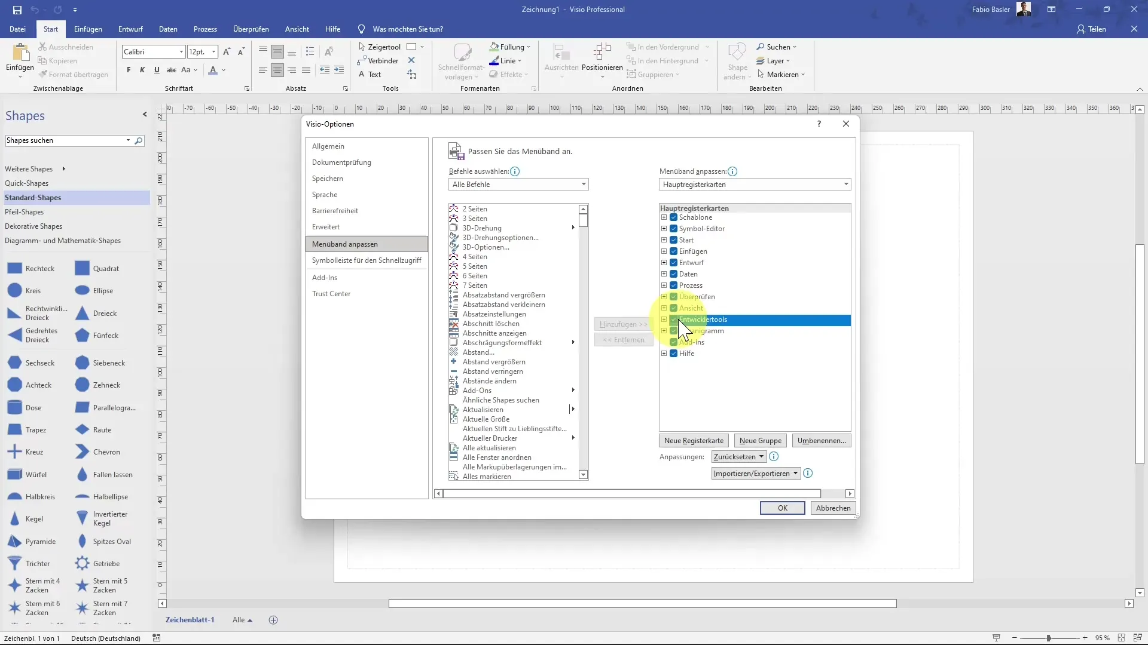Uncheck the Start tab checkbox

(x=674, y=240)
